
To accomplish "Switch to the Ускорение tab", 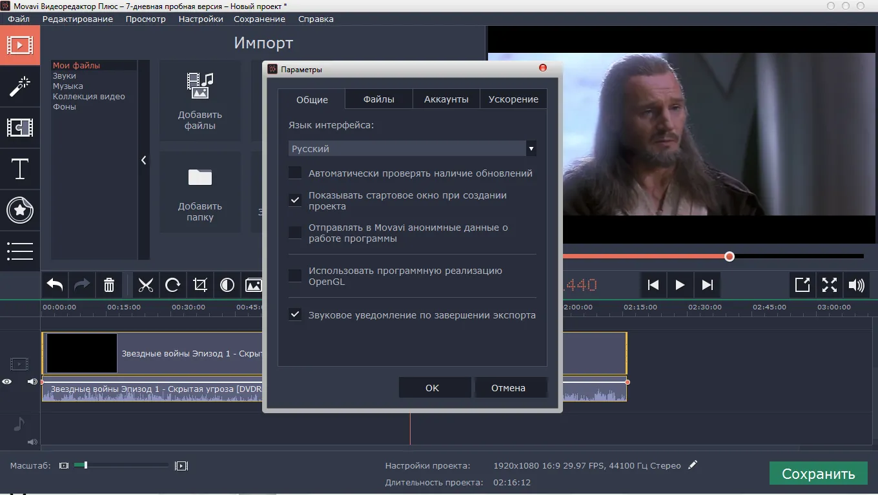I will pos(513,99).
